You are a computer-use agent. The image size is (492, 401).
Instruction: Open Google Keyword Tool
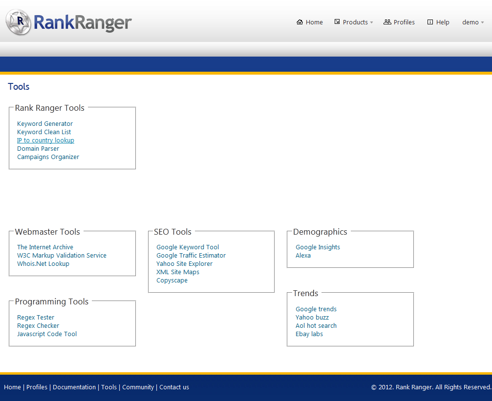click(188, 247)
